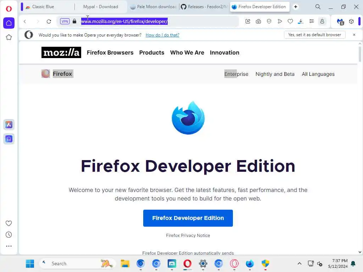363x272 pixels.
Task: Click the extension icon with badge
Action: tap(340, 22)
